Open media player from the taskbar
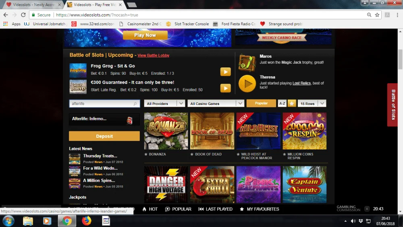 [47, 221]
